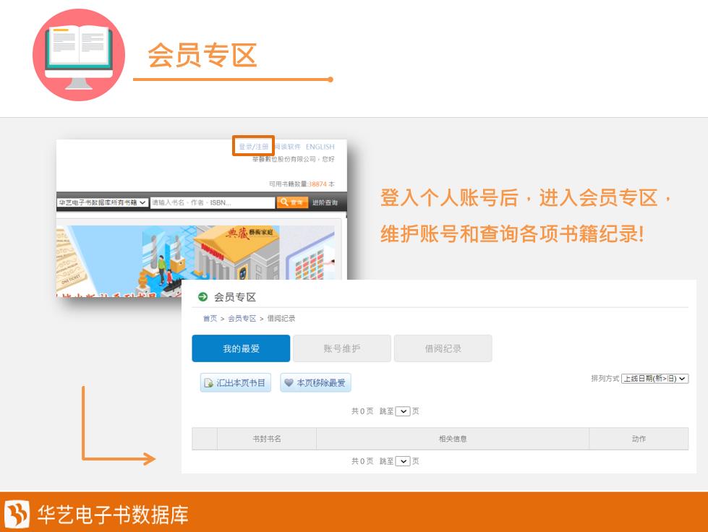Click 会员专区 in the breadcrumb

tap(242, 318)
